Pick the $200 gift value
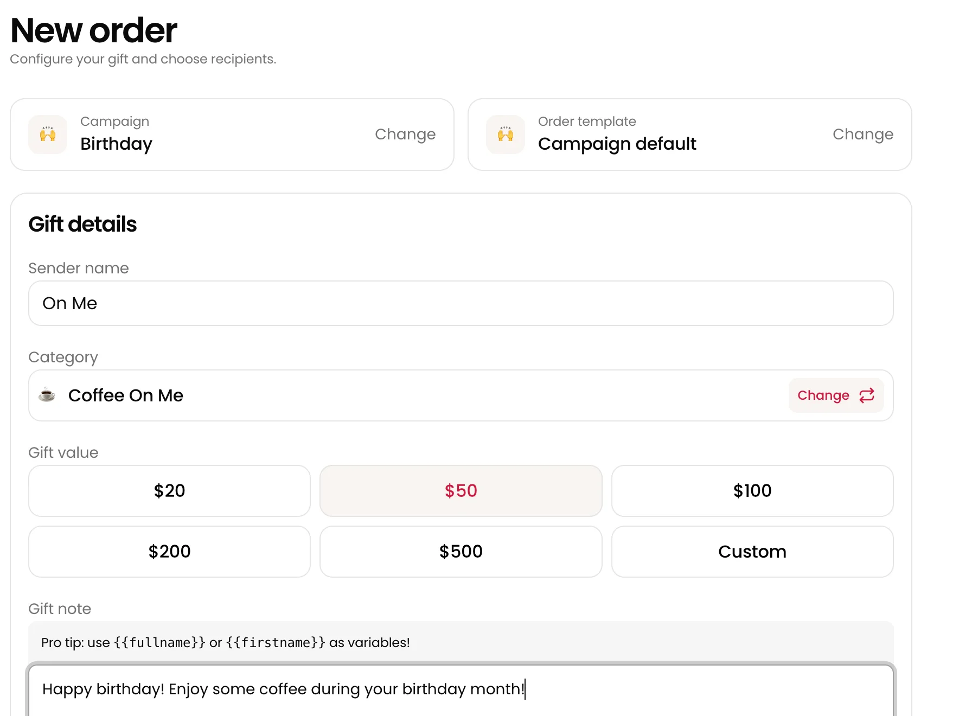 coord(169,552)
